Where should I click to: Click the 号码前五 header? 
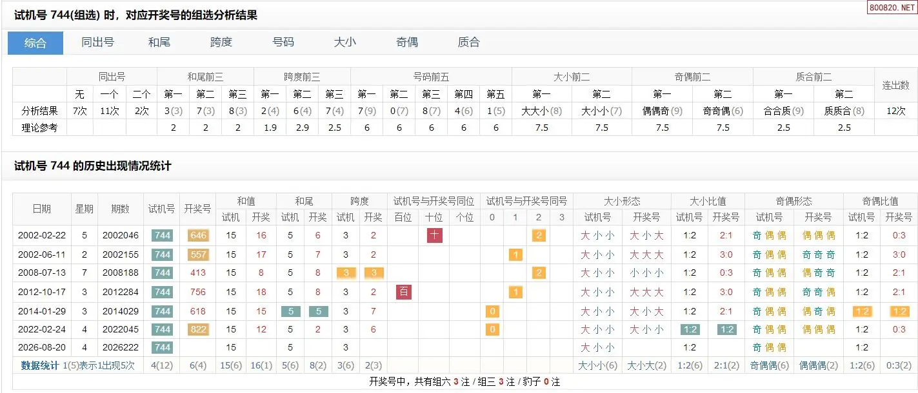click(x=432, y=77)
